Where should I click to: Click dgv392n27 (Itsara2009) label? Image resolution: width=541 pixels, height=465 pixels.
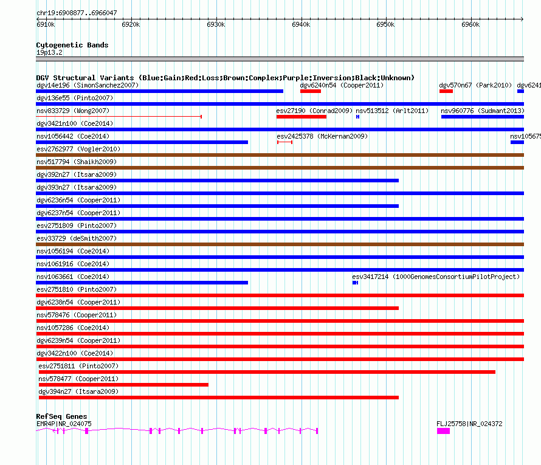tap(77, 174)
